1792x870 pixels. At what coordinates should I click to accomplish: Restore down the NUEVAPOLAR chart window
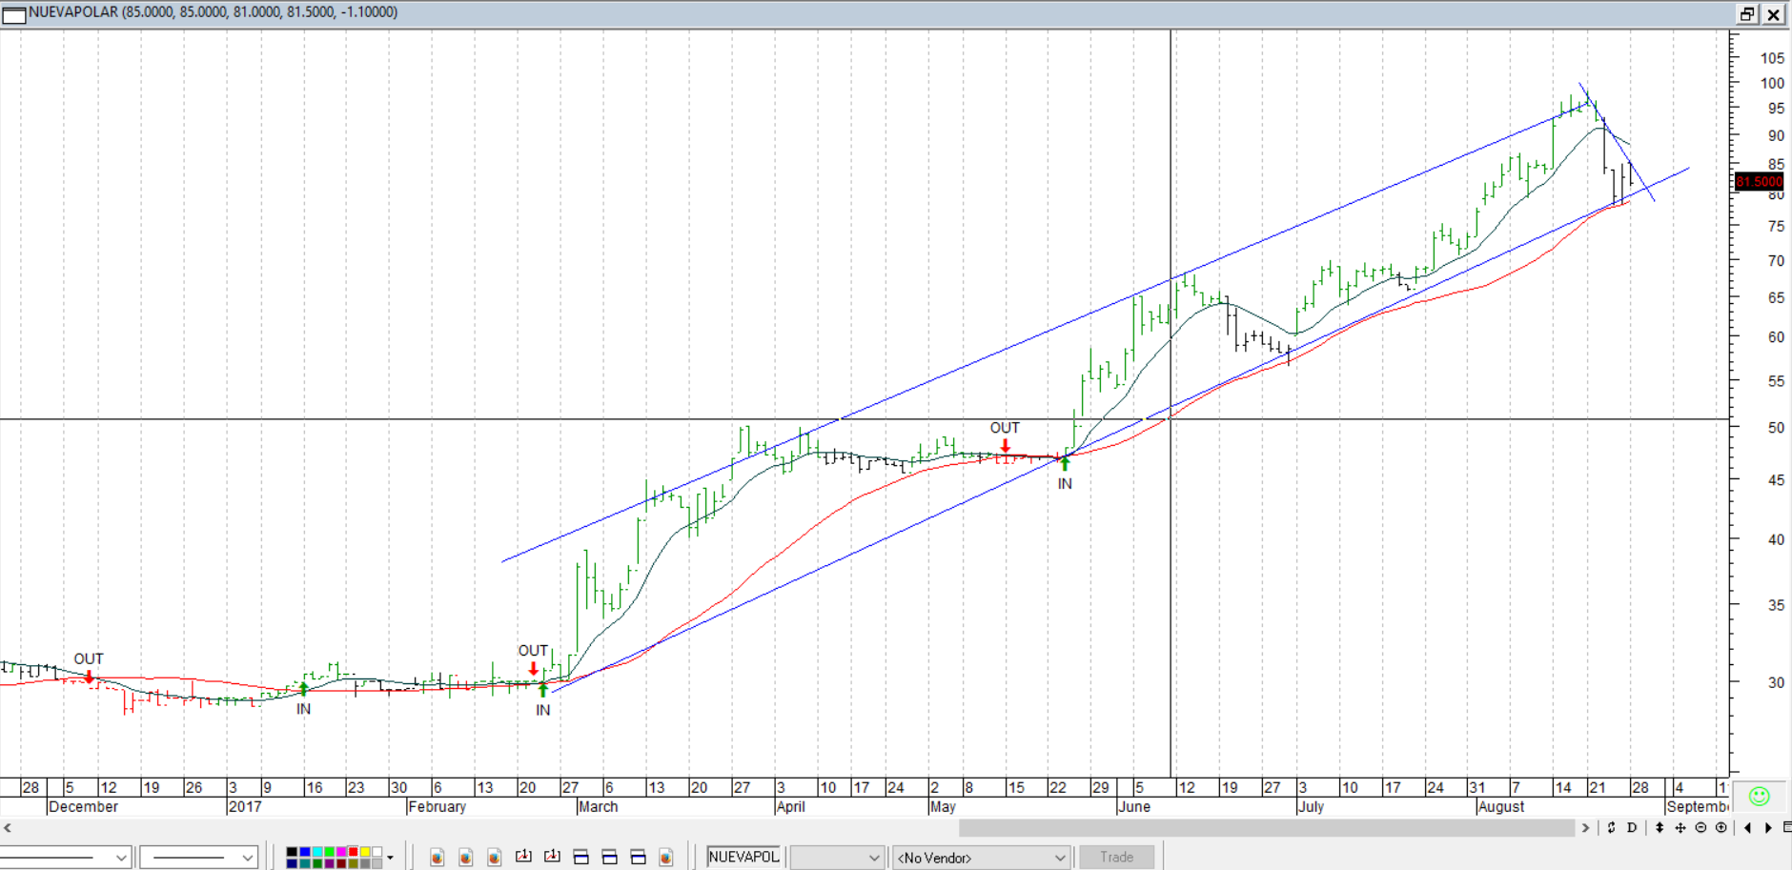tap(1747, 13)
